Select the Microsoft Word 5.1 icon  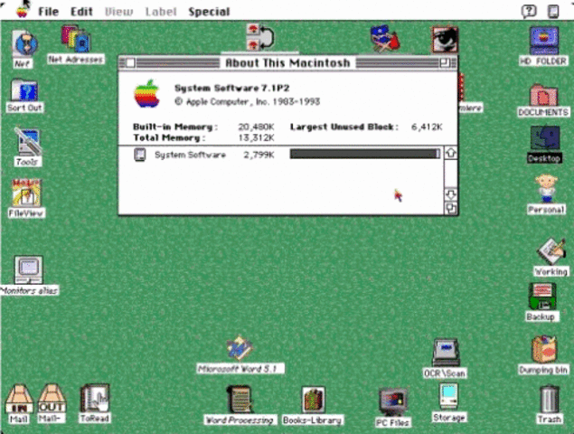coord(240,348)
